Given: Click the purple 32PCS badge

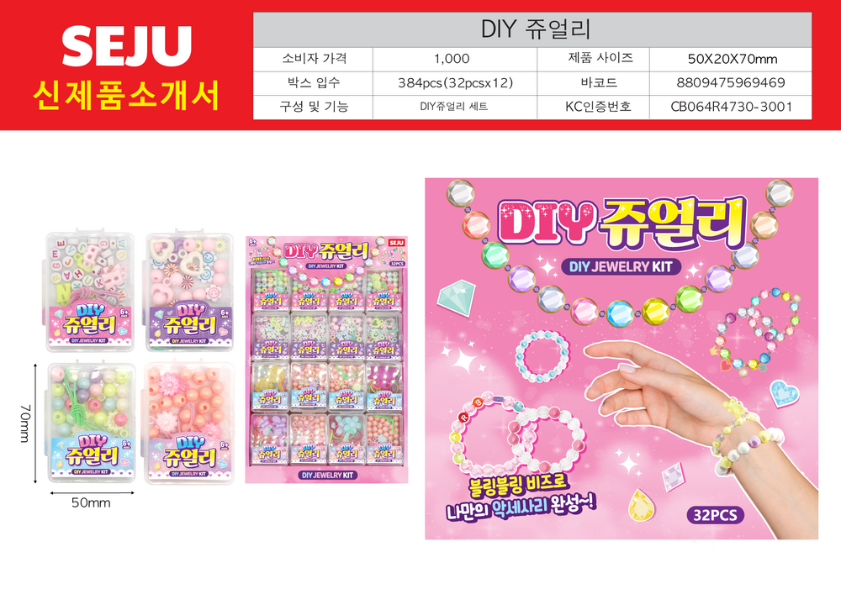Looking at the screenshot, I should (x=715, y=515).
